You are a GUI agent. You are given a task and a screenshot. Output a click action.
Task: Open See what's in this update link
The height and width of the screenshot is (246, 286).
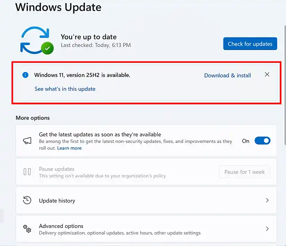click(65, 89)
